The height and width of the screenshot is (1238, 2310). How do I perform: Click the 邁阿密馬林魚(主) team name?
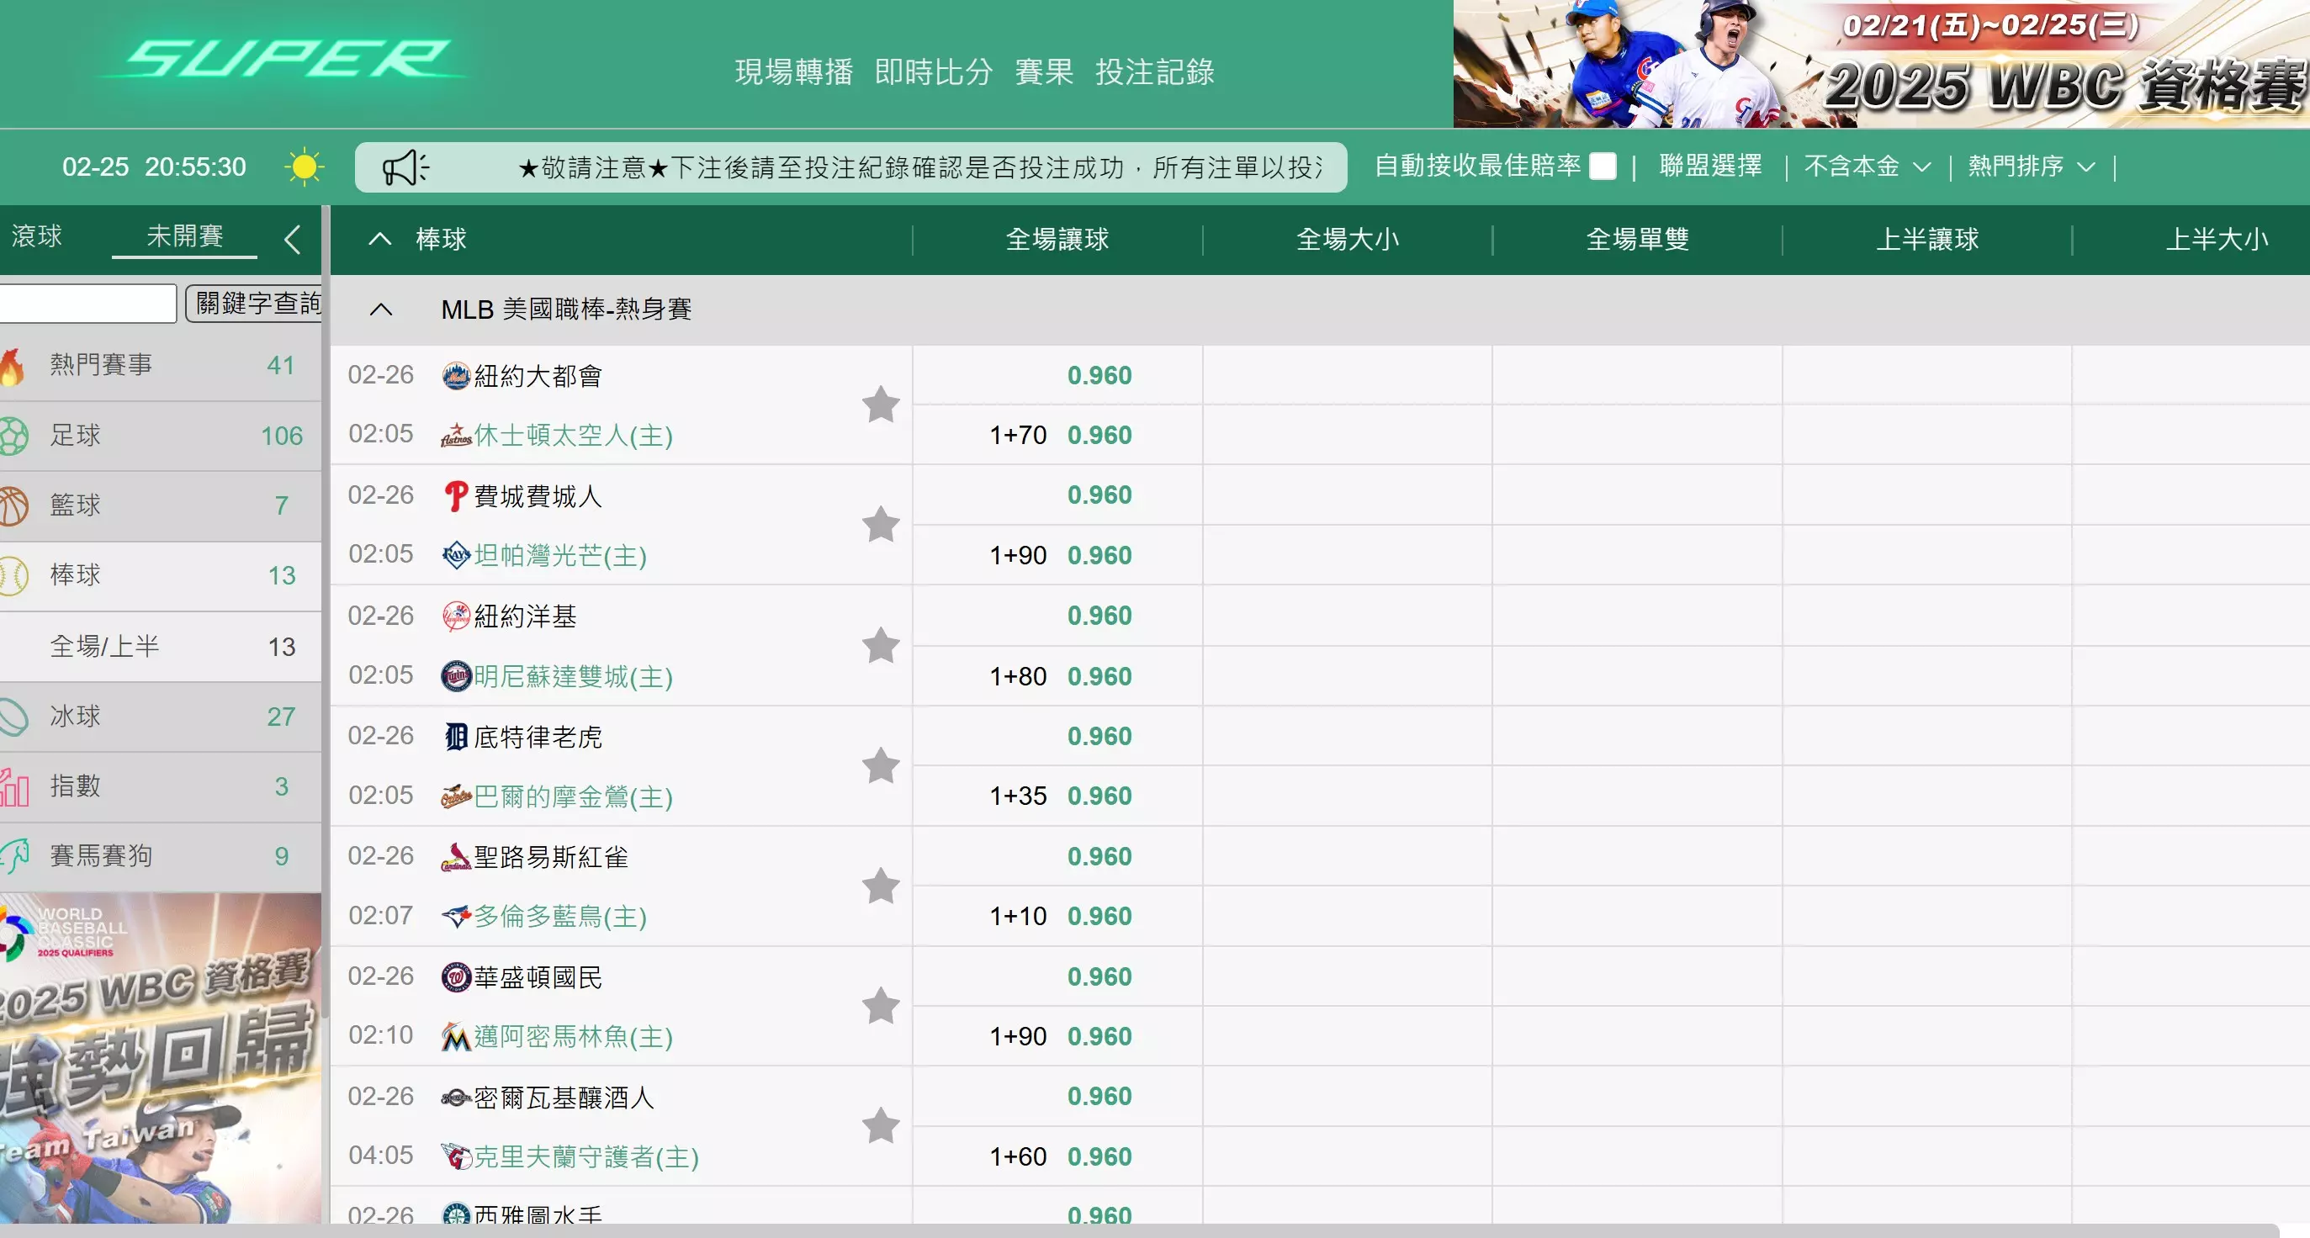pyautogui.click(x=574, y=1037)
